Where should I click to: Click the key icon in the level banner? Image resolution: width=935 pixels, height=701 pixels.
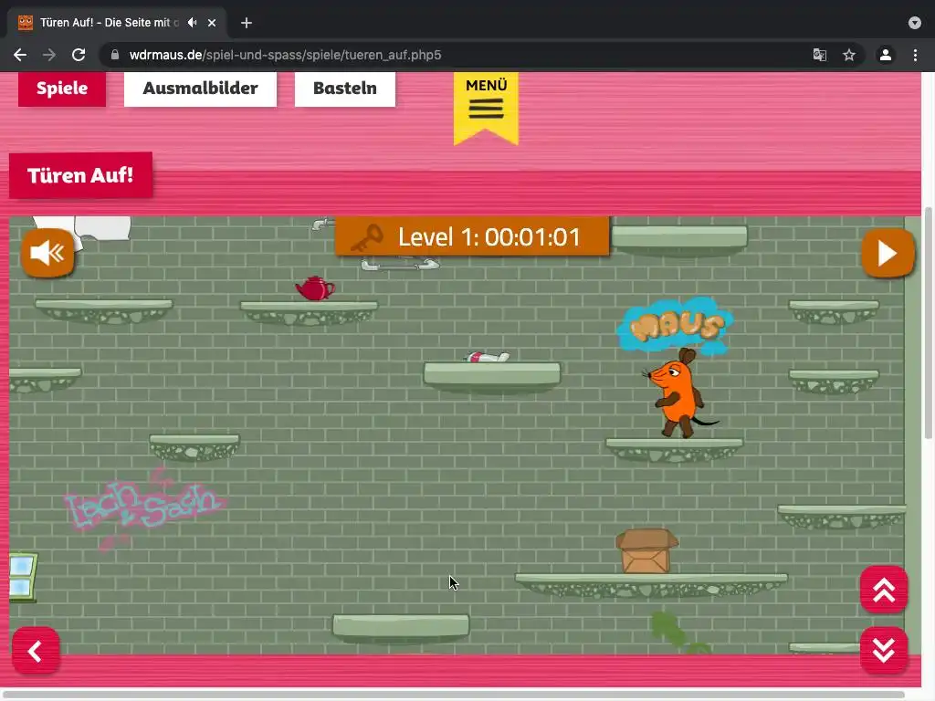click(367, 238)
